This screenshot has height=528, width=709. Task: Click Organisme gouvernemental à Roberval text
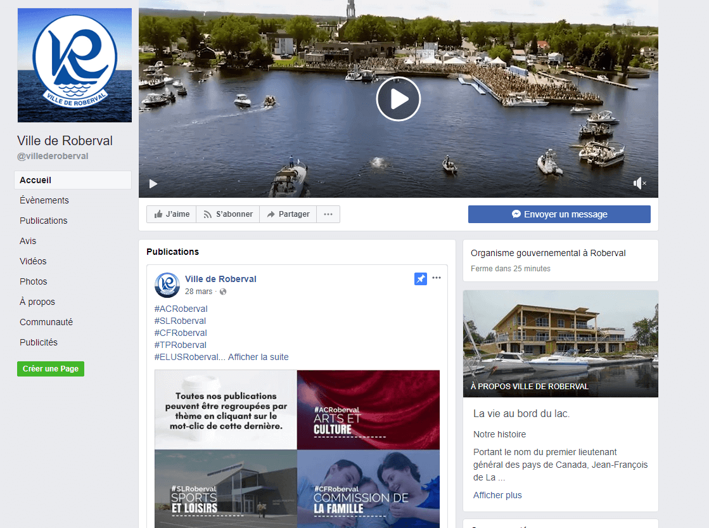coord(548,253)
